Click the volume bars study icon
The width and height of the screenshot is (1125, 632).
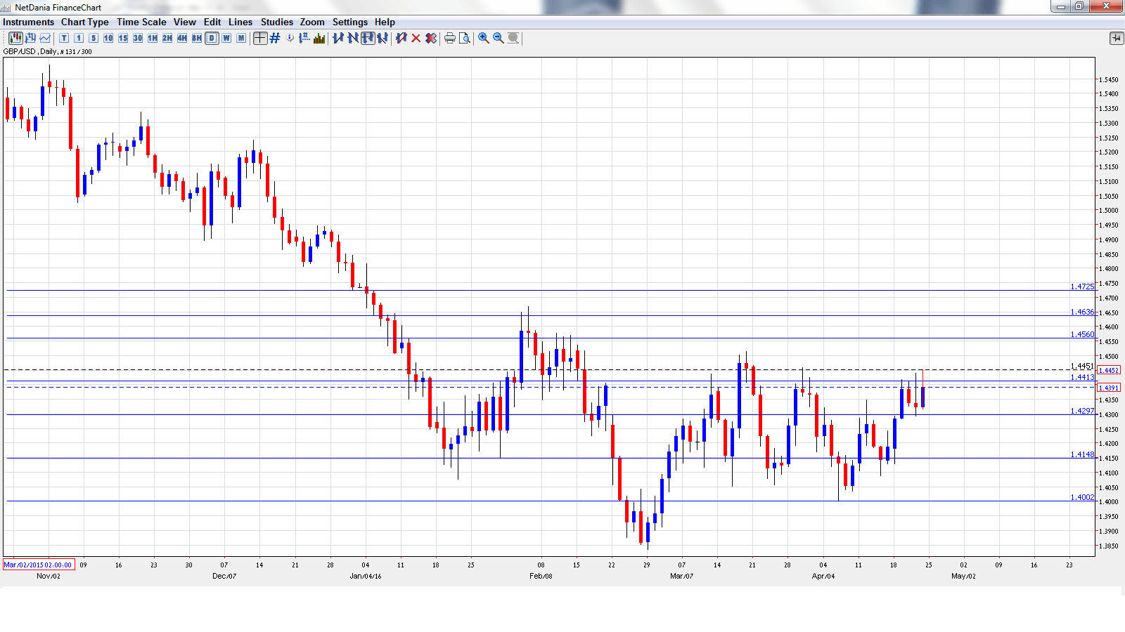coord(319,38)
